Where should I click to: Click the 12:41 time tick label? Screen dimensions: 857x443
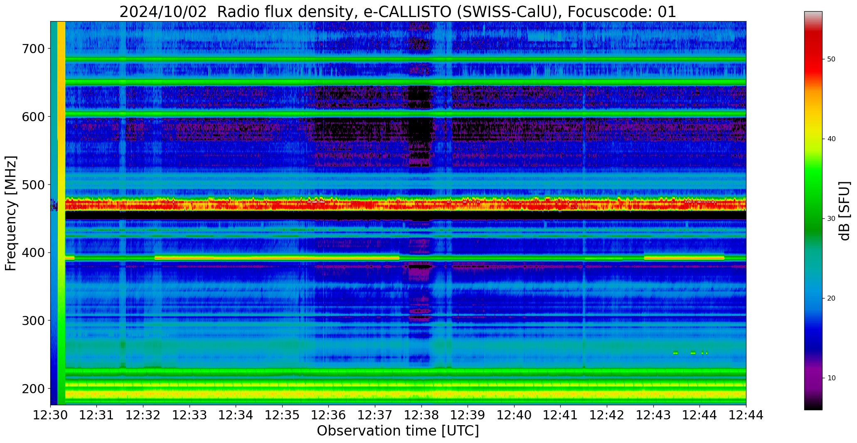[561, 415]
